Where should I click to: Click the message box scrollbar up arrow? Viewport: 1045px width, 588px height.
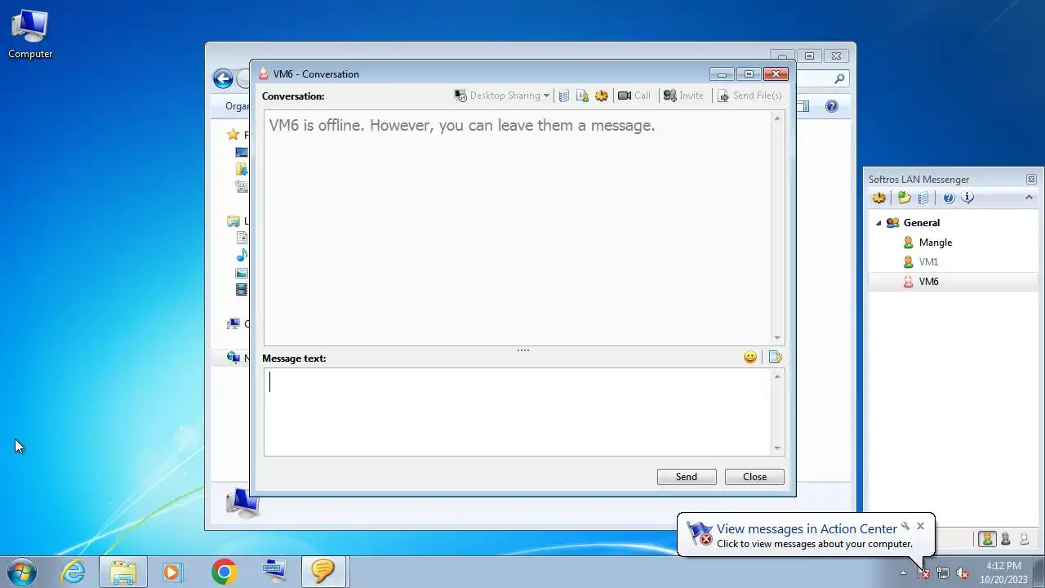(x=777, y=376)
